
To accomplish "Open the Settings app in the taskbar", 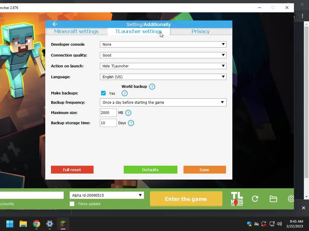I will tap(50, 224).
